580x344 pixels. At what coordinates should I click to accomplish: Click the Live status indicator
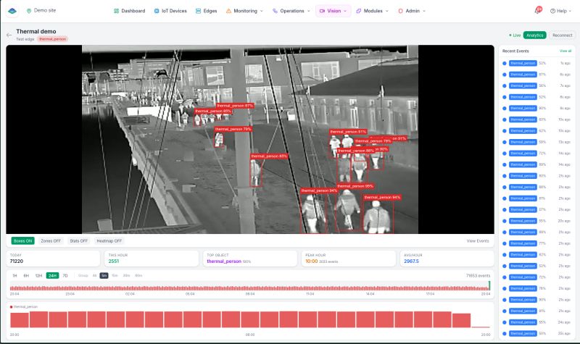tap(515, 35)
